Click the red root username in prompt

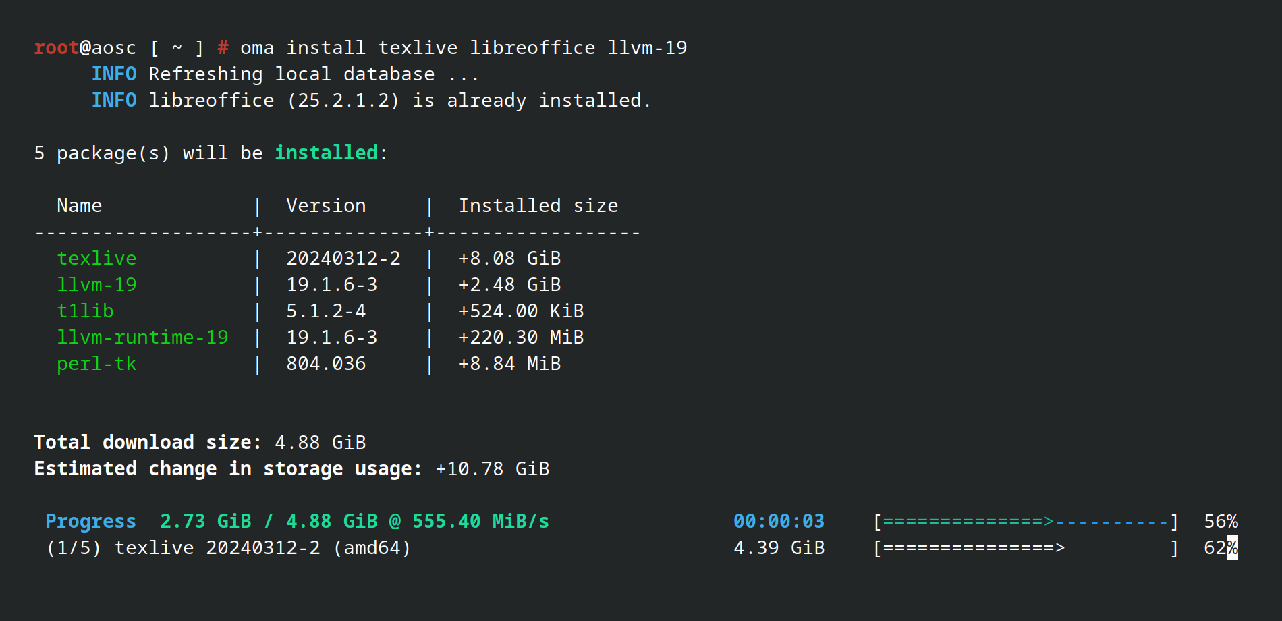(57, 48)
